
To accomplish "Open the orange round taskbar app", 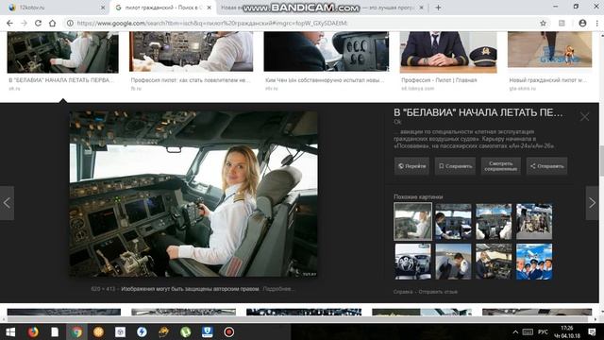I will click(x=98, y=331).
